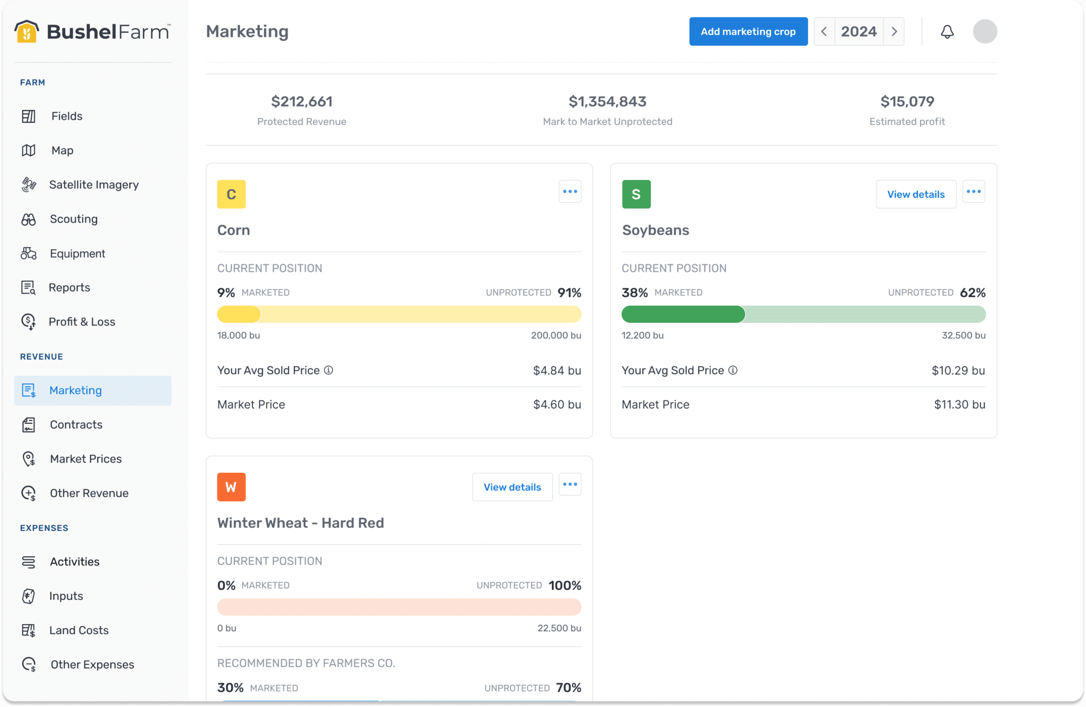This screenshot has height=707, width=1086.
Task: Click the Satellite Imagery icon in the sidebar
Action: 29,184
